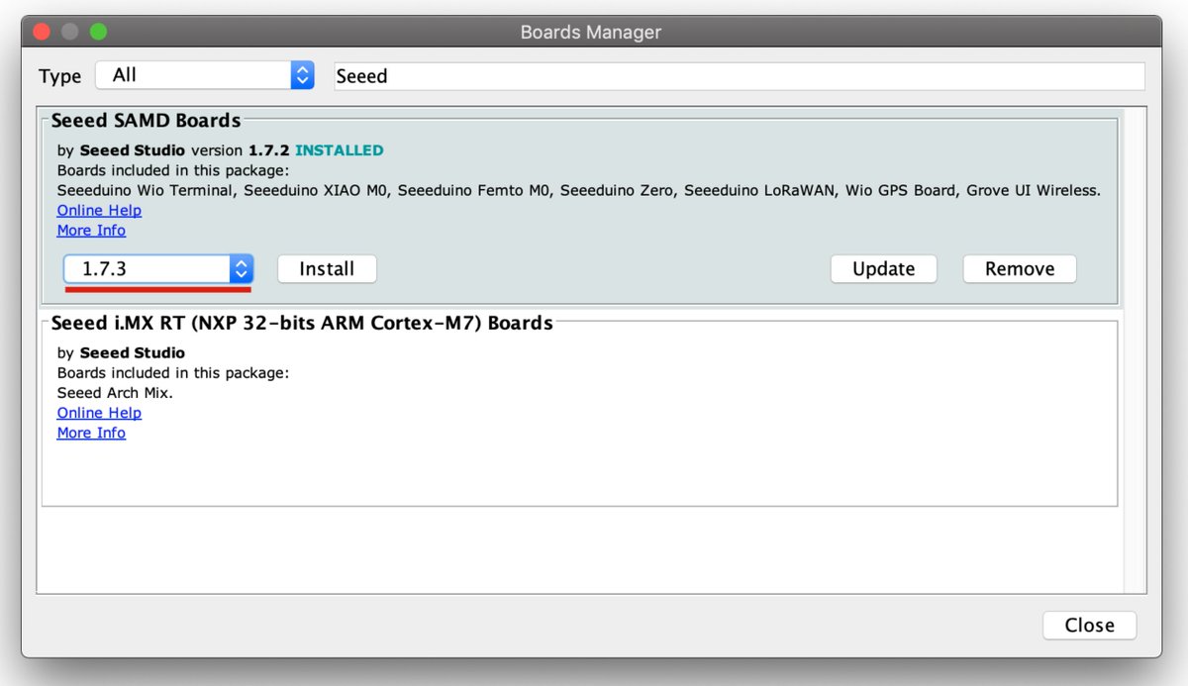Open More Info for Seeed SAMD Boards
This screenshot has height=686, width=1188.
point(91,230)
